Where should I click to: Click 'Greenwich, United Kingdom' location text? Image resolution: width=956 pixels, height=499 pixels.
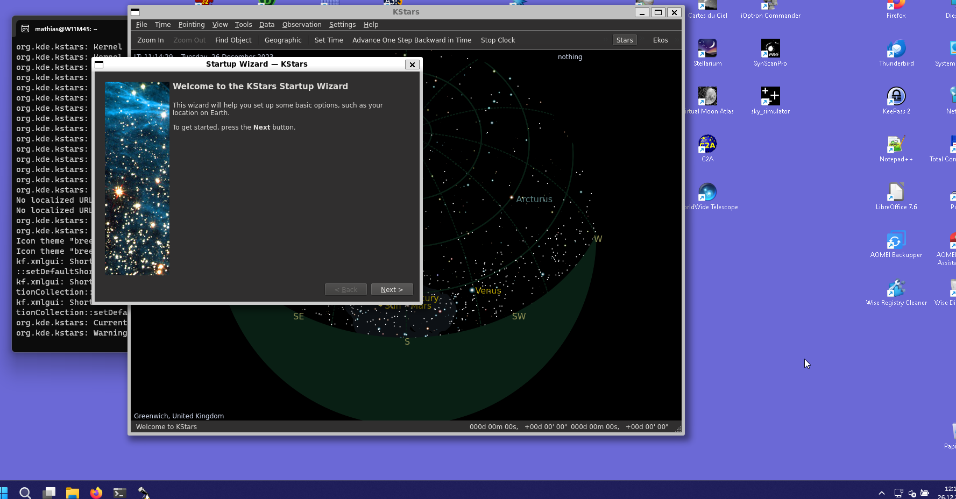179,416
